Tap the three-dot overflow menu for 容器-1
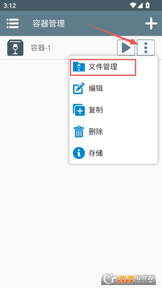This screenshot has height=288, width=162. coord(146,48)
